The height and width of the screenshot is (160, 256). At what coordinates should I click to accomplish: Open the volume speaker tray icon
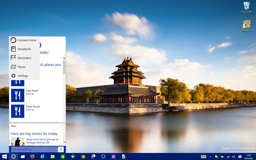pyautogui.click(x=233, y=157)
